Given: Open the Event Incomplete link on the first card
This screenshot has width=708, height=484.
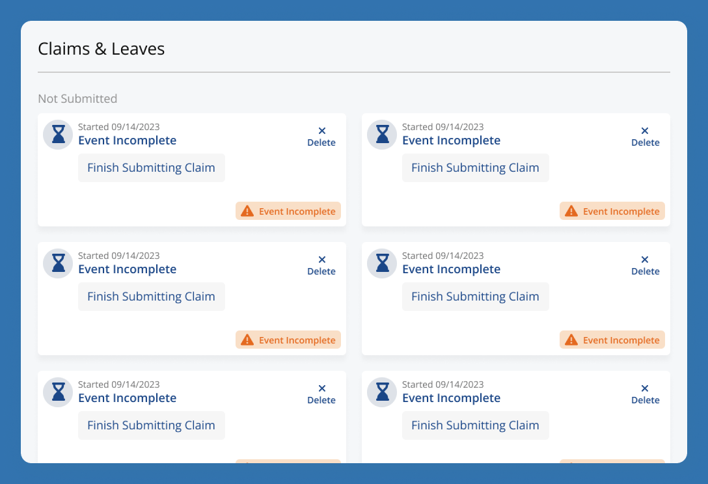Looking at the screenshot, I should [127, 140].
